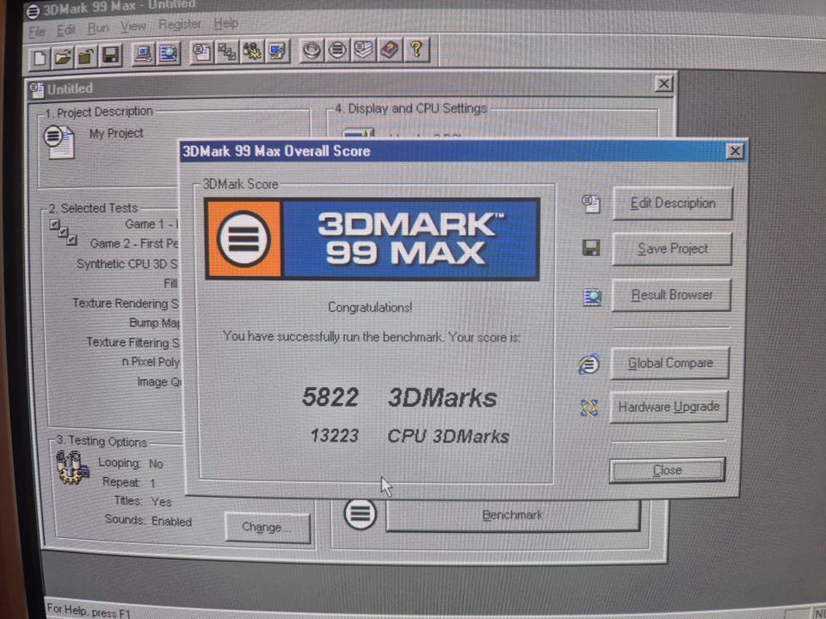Image resolution: width=826 pixels, height=619 pixels.
Task: Click the ring-shaped toolbar icon
Action: 311,51
